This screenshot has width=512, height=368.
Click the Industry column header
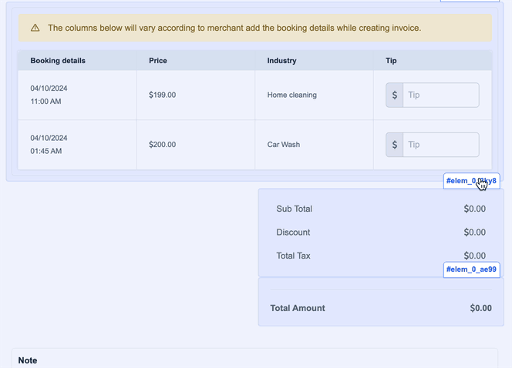tap(281, 60)
